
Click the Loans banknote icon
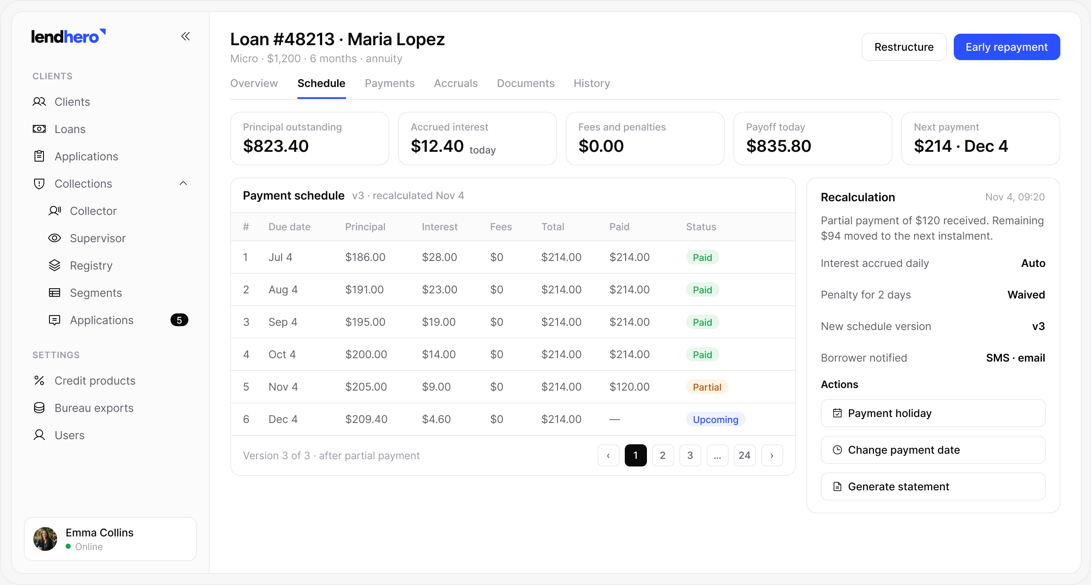39,129
